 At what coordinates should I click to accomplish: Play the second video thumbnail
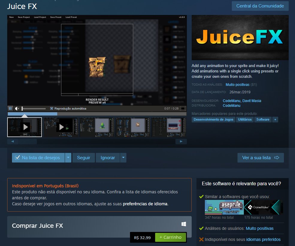60,127
